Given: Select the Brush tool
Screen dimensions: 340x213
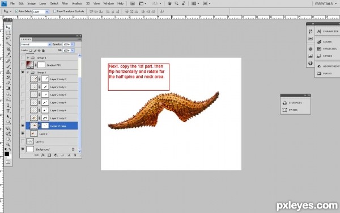Looking at the screenshot, I should point(8,66).
